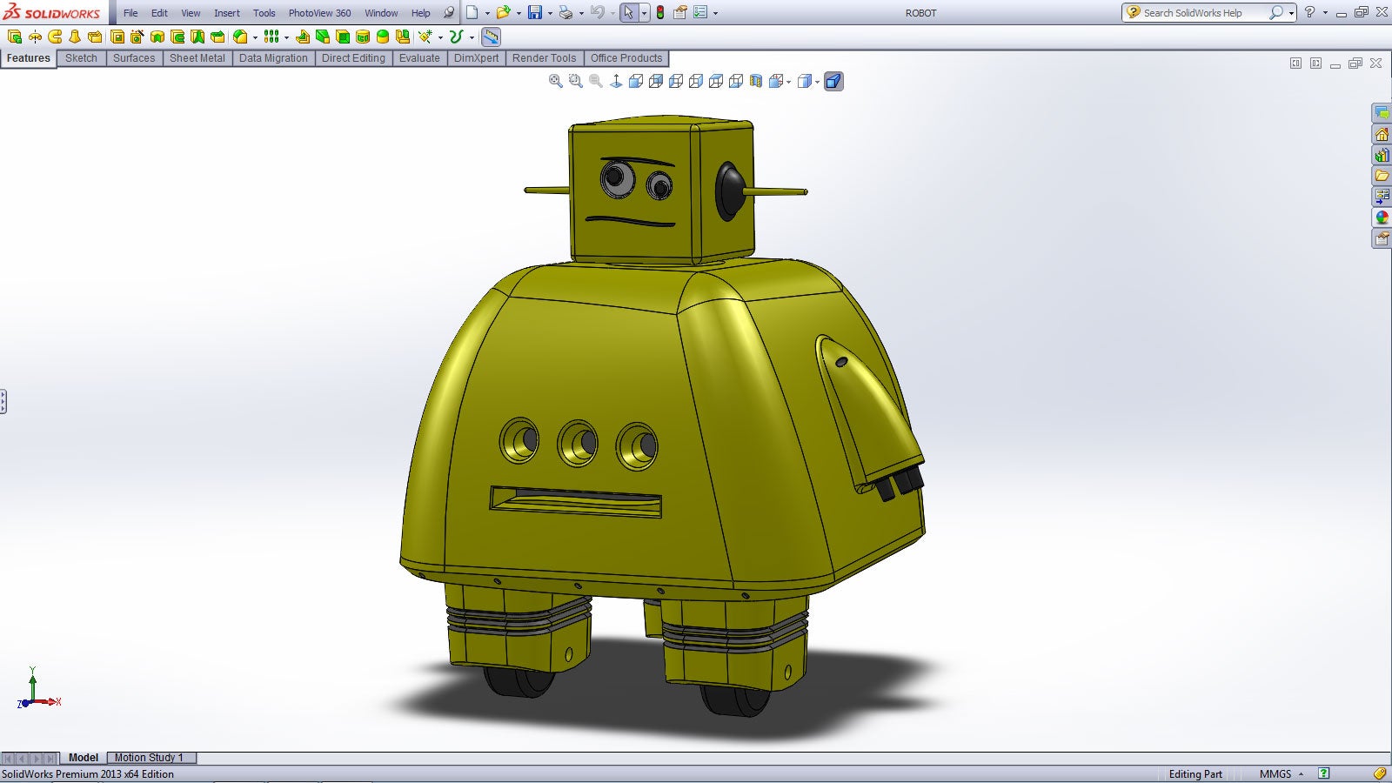The width and height of the screenshot is (1392, 783).
Task: Open the File Explorer task pane
Action: tap(1382, 174)
